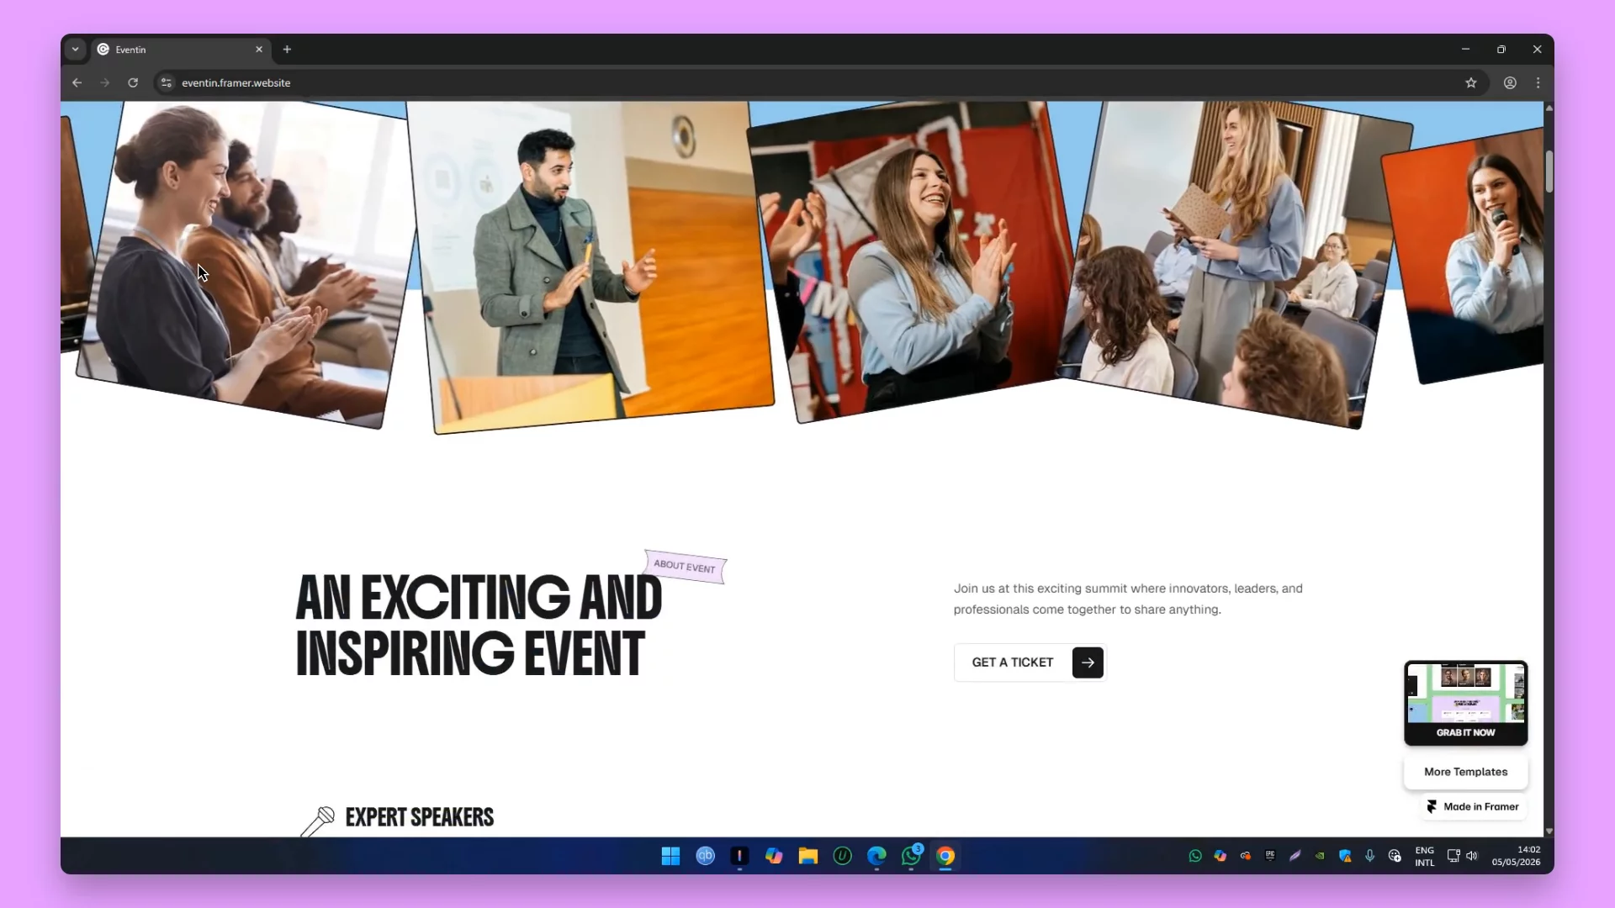Click the More Templates button
1615x908 pixels.
tap(1465, 772)
